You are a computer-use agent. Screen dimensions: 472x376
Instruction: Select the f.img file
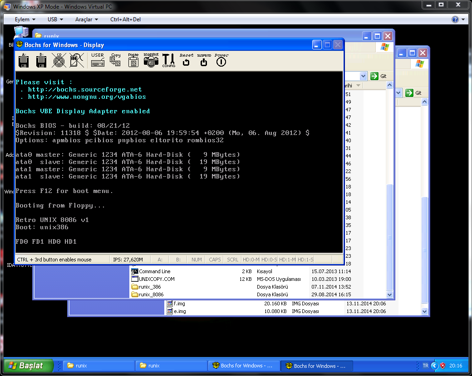176,304
